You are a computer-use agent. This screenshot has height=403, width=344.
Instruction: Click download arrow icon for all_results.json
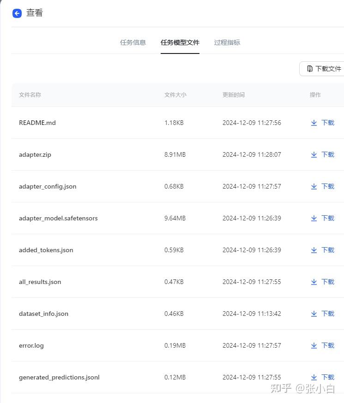(314, 282)
